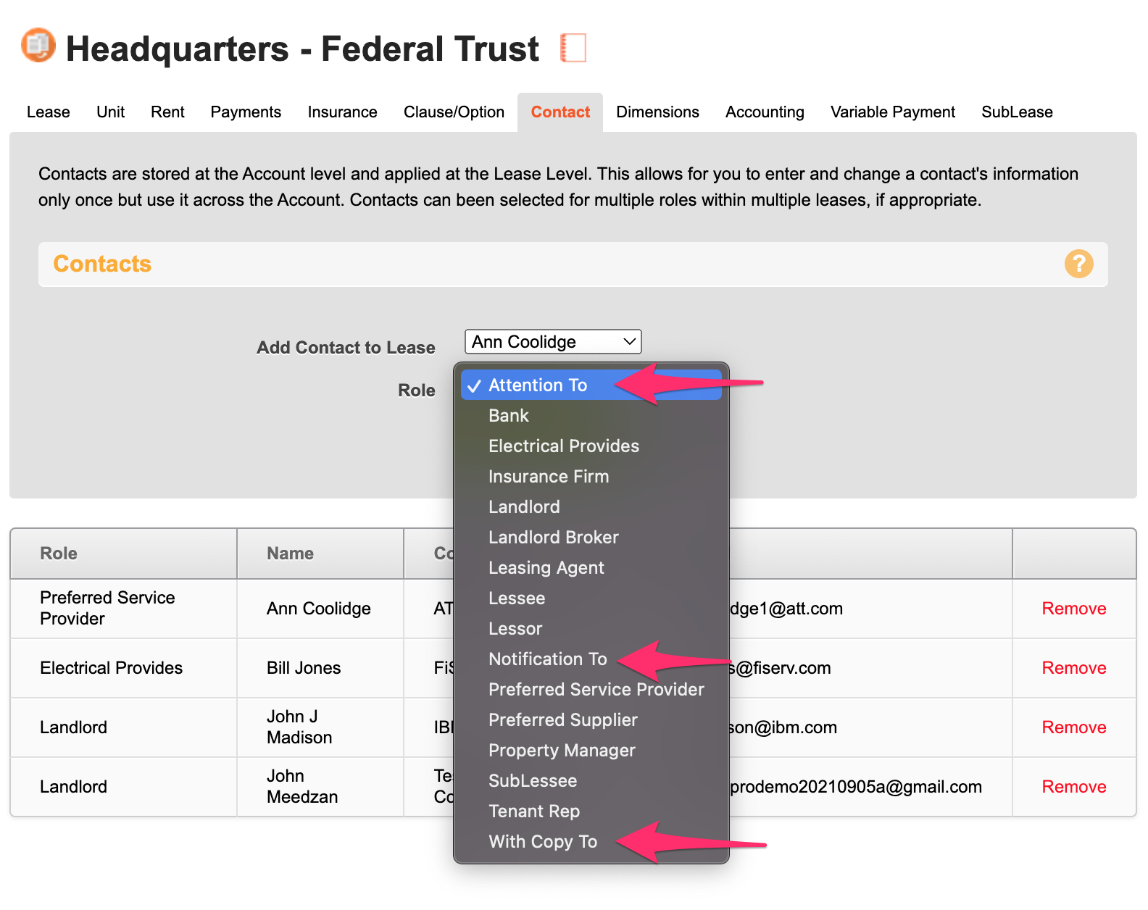
Task: Open the Add Contact to Lease dropdown
Action: click(x=553, y=341)
